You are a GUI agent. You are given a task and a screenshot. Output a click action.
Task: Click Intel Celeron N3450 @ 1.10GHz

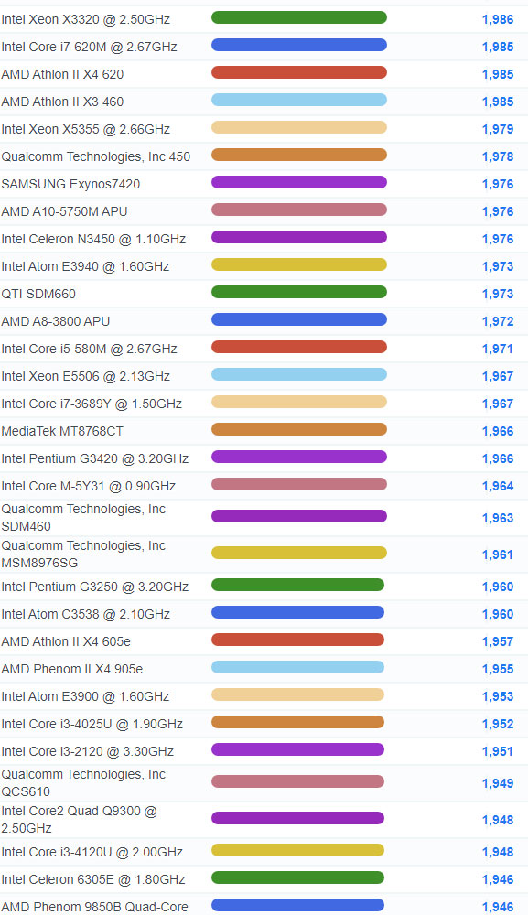pos(93,239)
